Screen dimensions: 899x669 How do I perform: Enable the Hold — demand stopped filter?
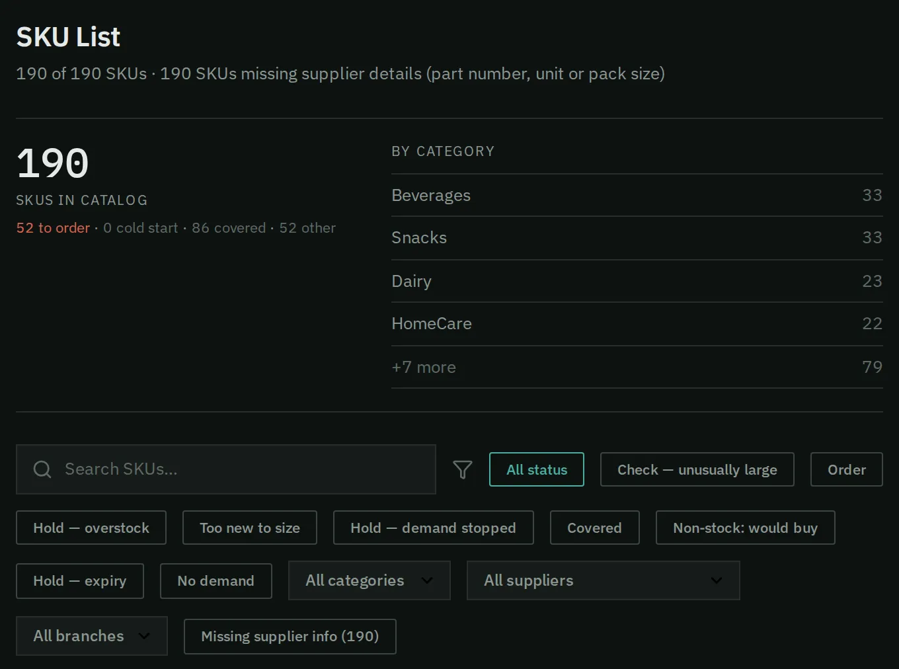(x=434, y=528)
